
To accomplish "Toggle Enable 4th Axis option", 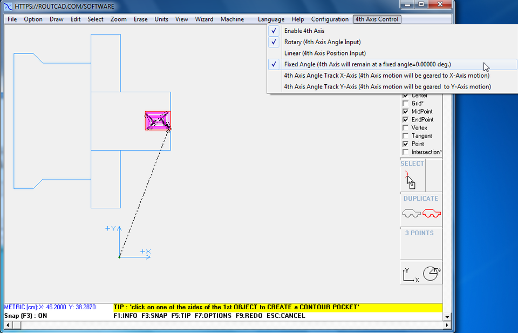I will pyautogui.click(x=305, y=31).
